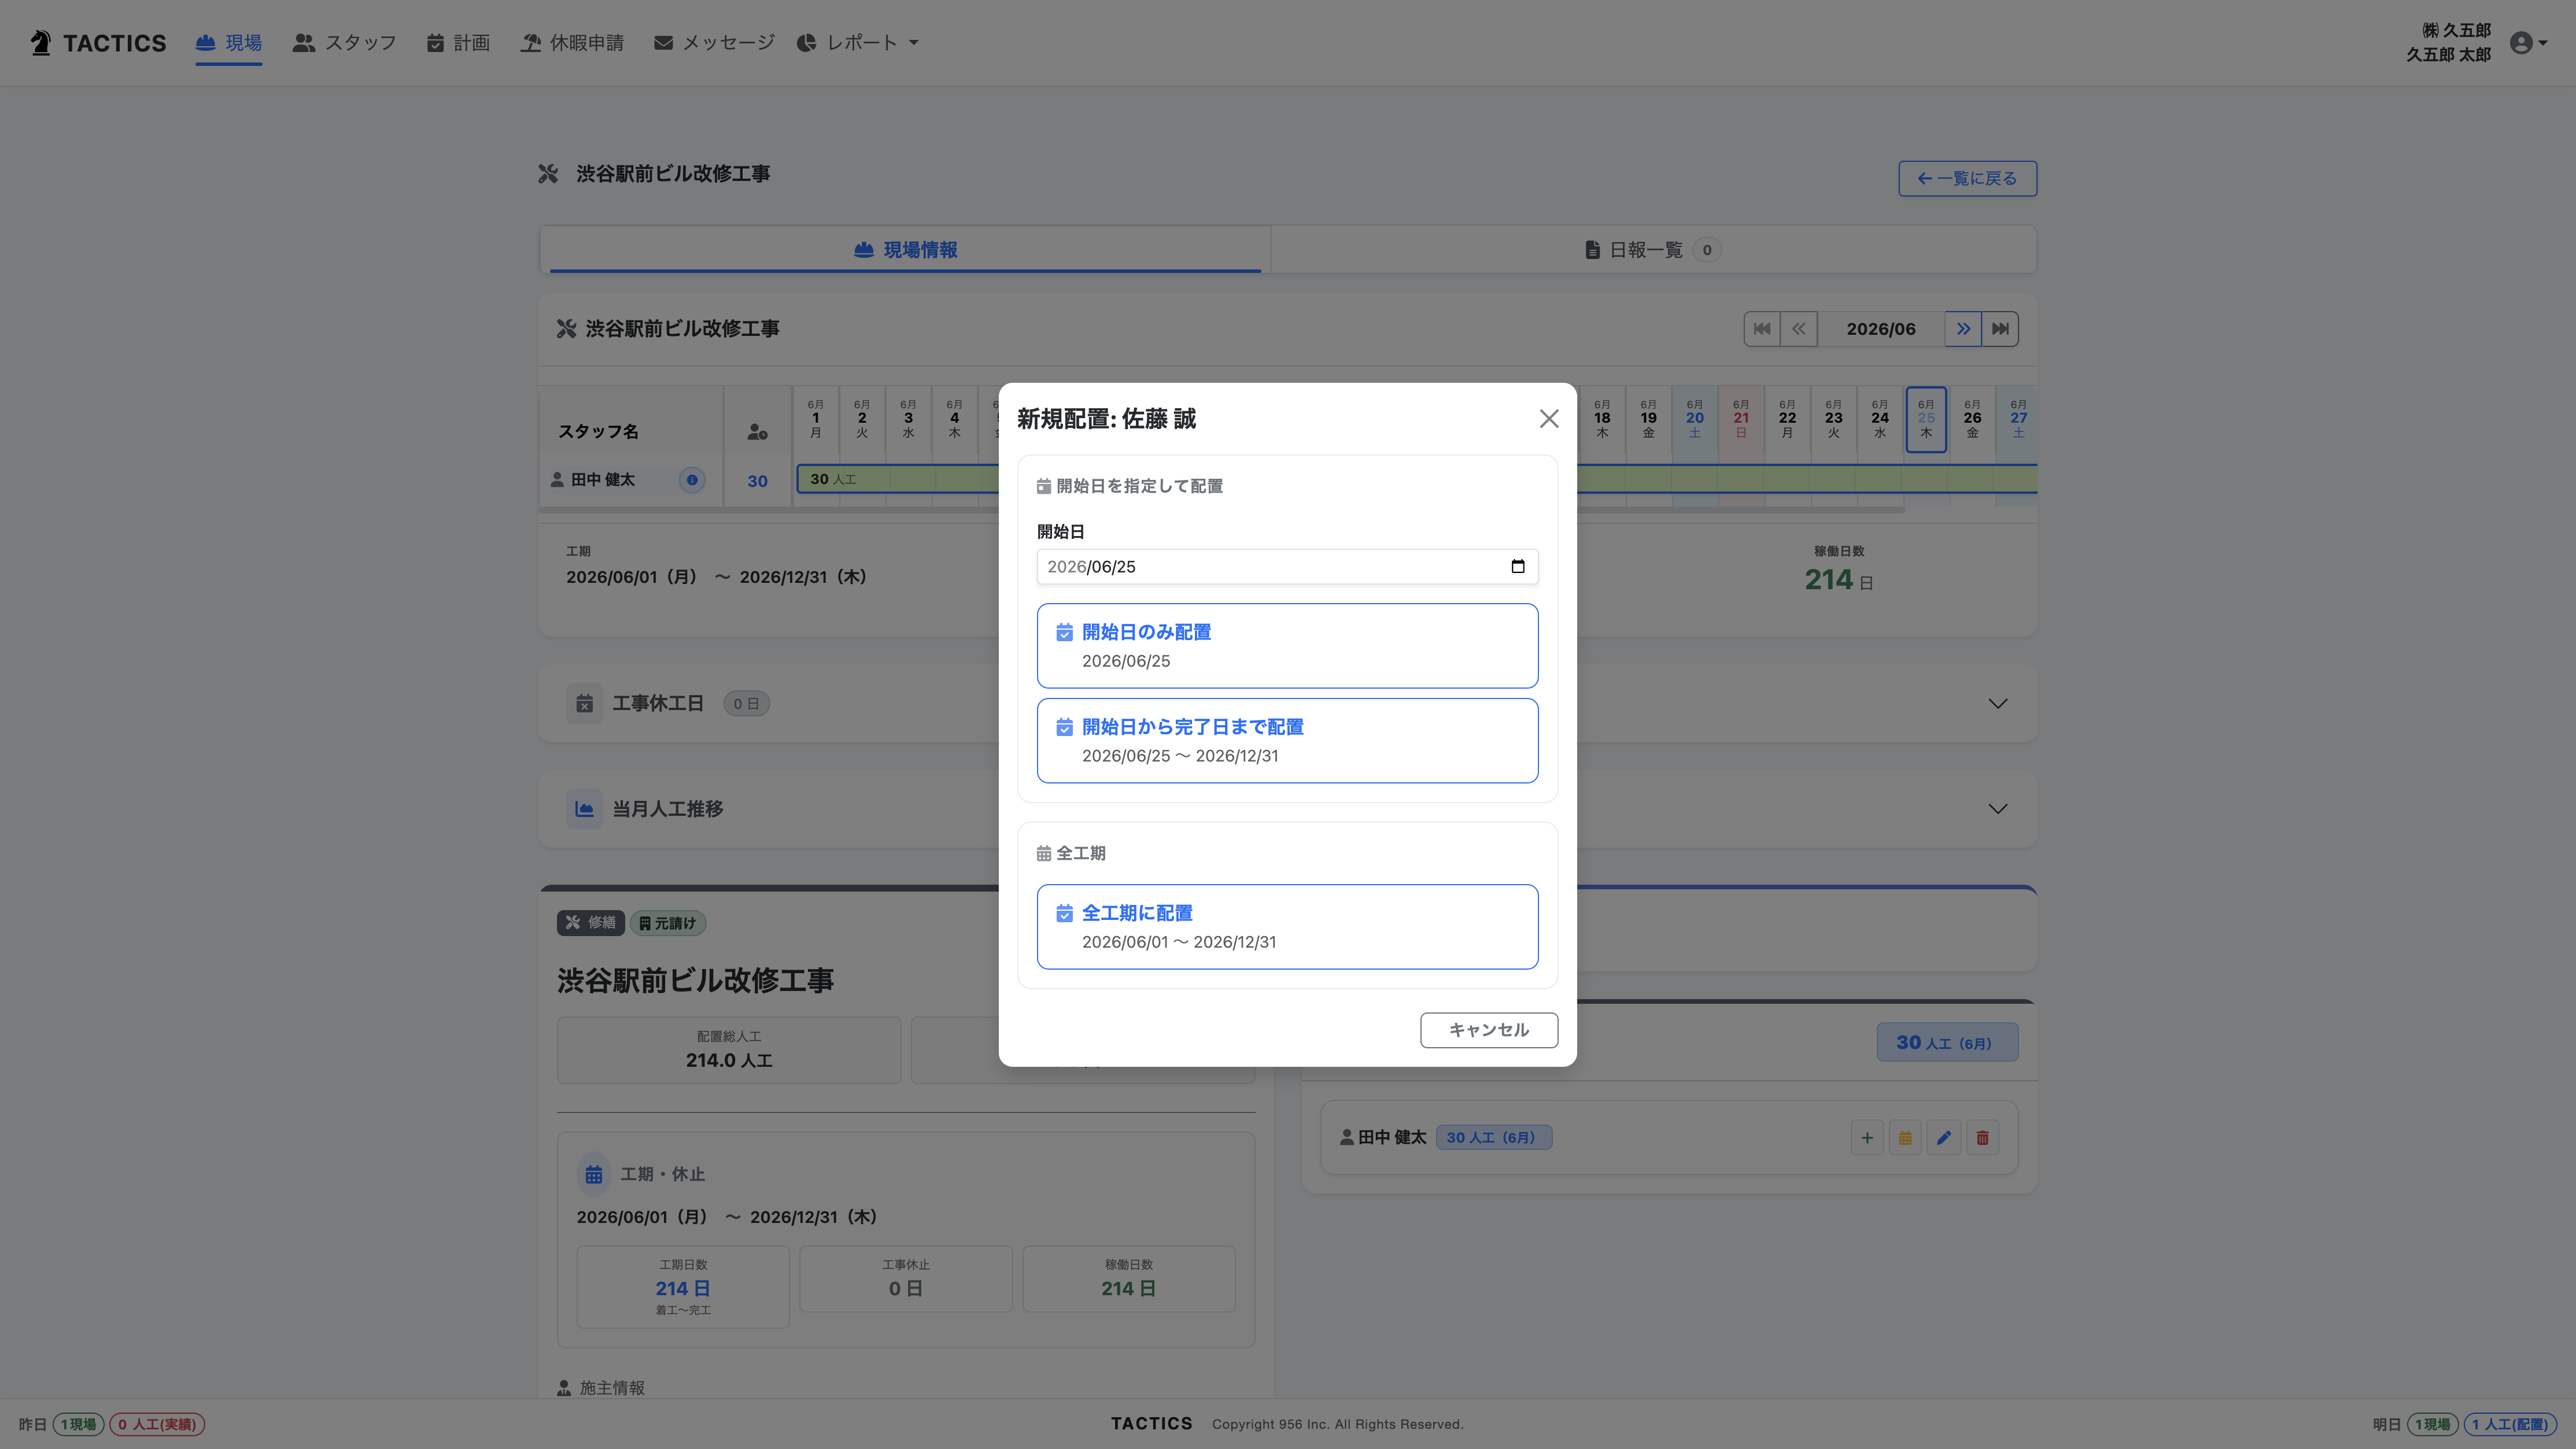This screenshot has height=1449, width=2576.
Task: Click the edit pencil icon for 田中 健太
Action: coord(1943,1138)
